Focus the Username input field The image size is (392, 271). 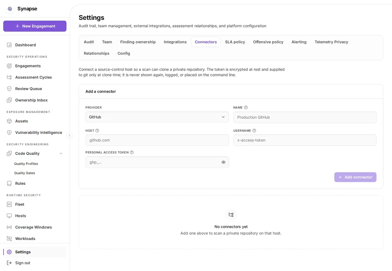coord(305,140)
